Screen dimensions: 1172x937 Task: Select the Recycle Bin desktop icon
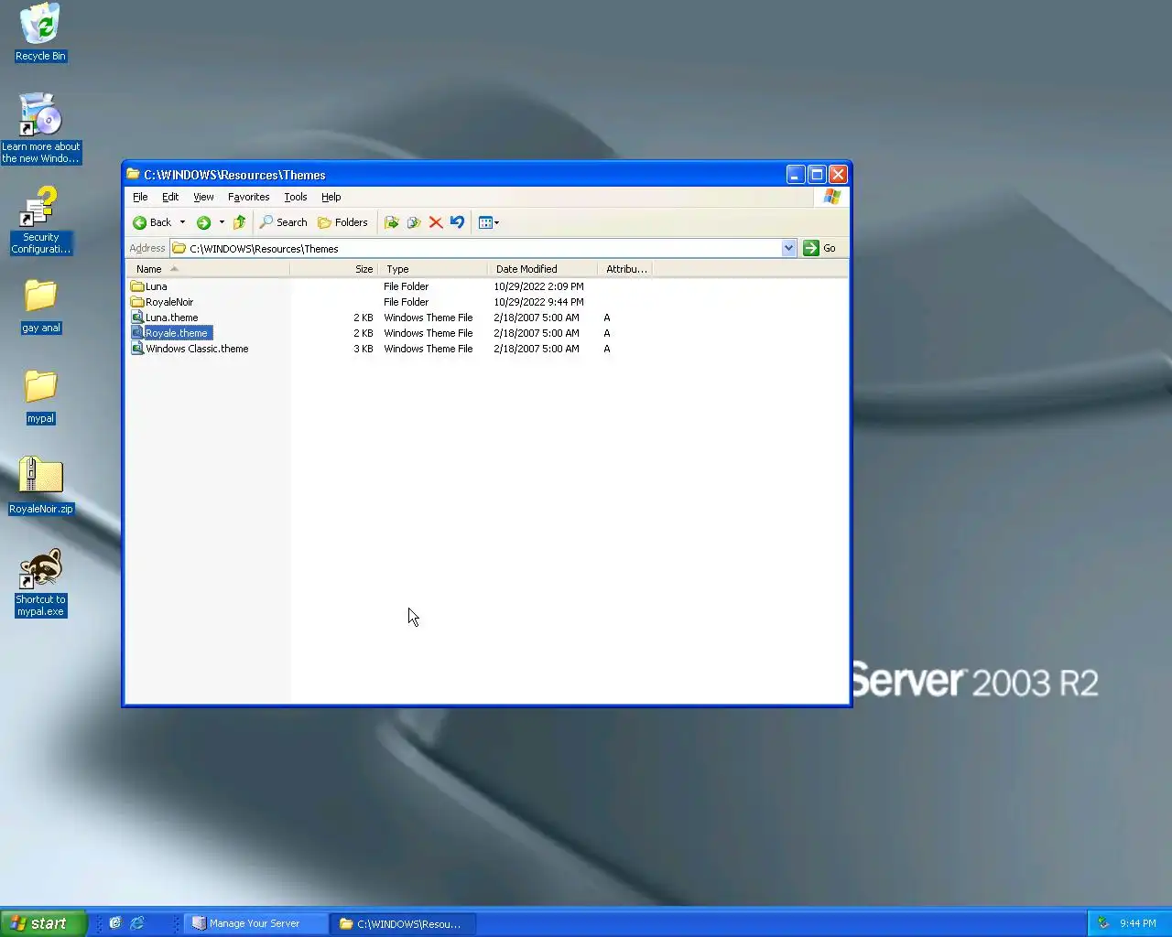tap(40, 32)
